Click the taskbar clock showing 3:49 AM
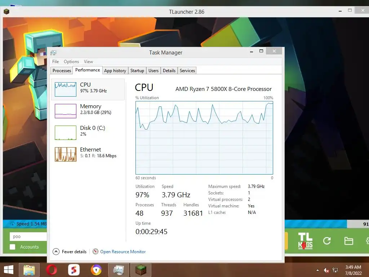 pos(353,270)
